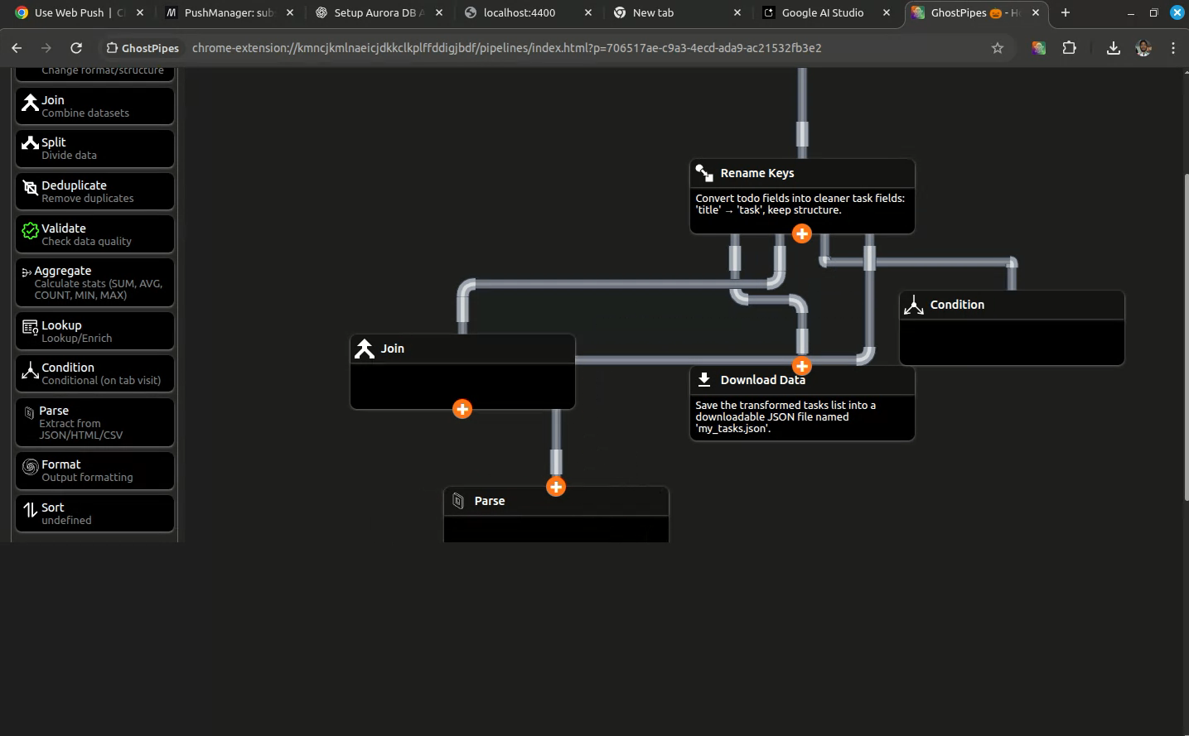Click the orange plus above Parse node

click(556, 487)
